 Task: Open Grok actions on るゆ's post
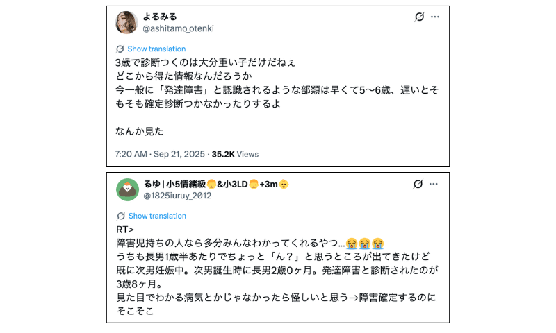tap(418, 184)
